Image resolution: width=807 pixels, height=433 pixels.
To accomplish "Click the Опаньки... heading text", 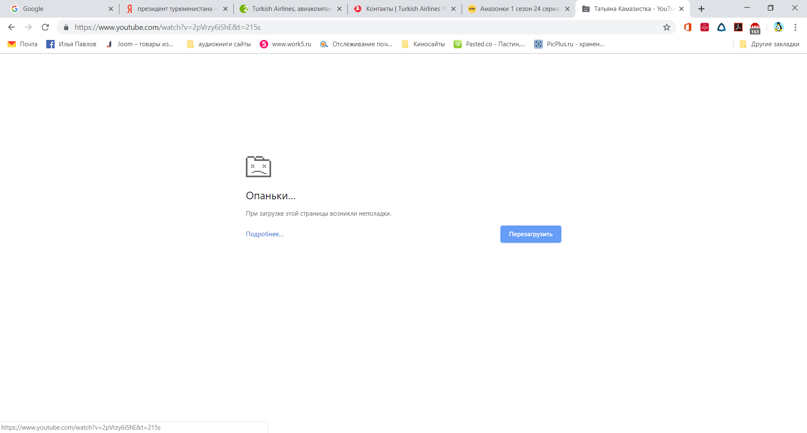I will coord(271,196).
